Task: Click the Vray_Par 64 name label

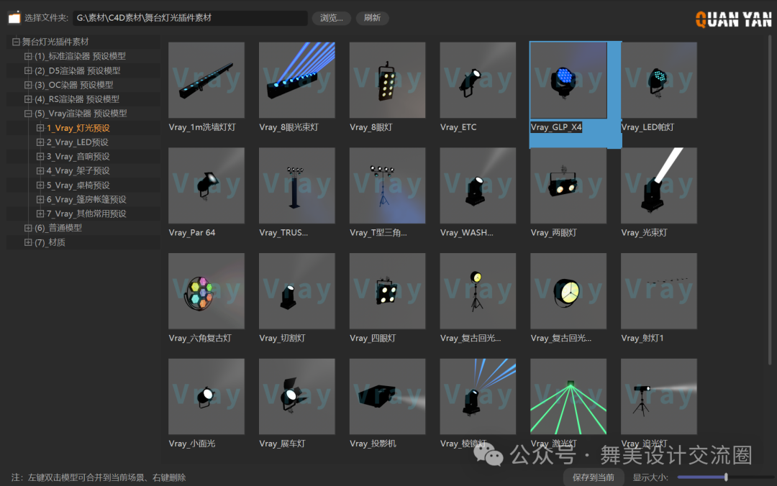Action: (192, 233)
